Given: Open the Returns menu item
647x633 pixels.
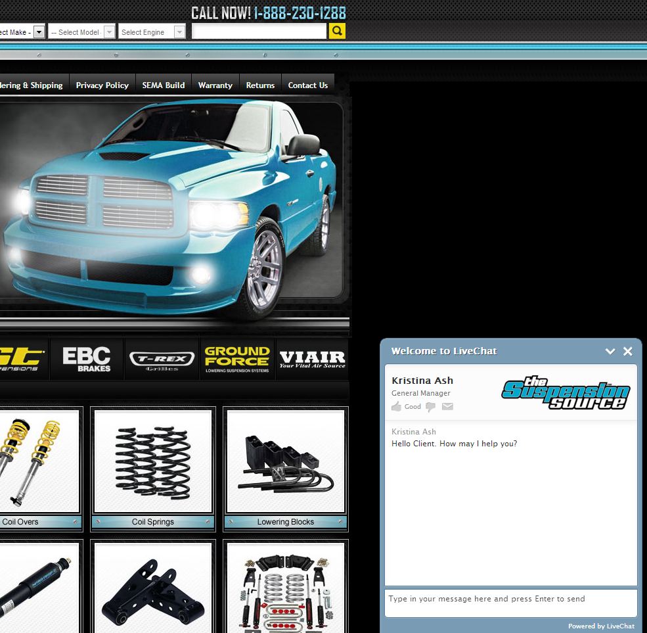Looking at the screenshot, I should [x=260, y=85].
